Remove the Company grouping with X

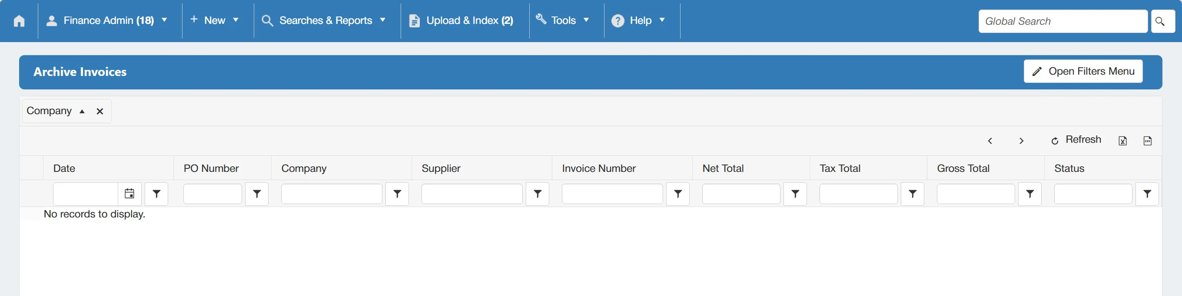point(100,112)
